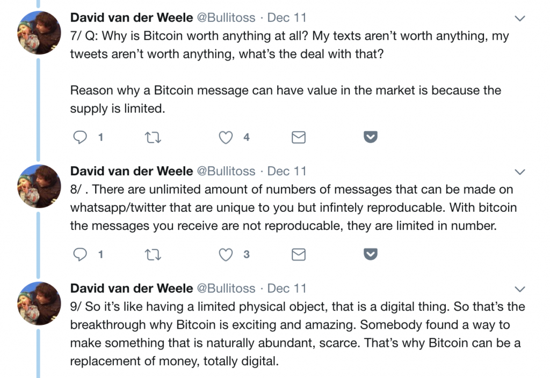Screen dimensions: 550x378
Task: Open Dec 11 timestamp on tweet 7/
Action: (x=287, y=18)
